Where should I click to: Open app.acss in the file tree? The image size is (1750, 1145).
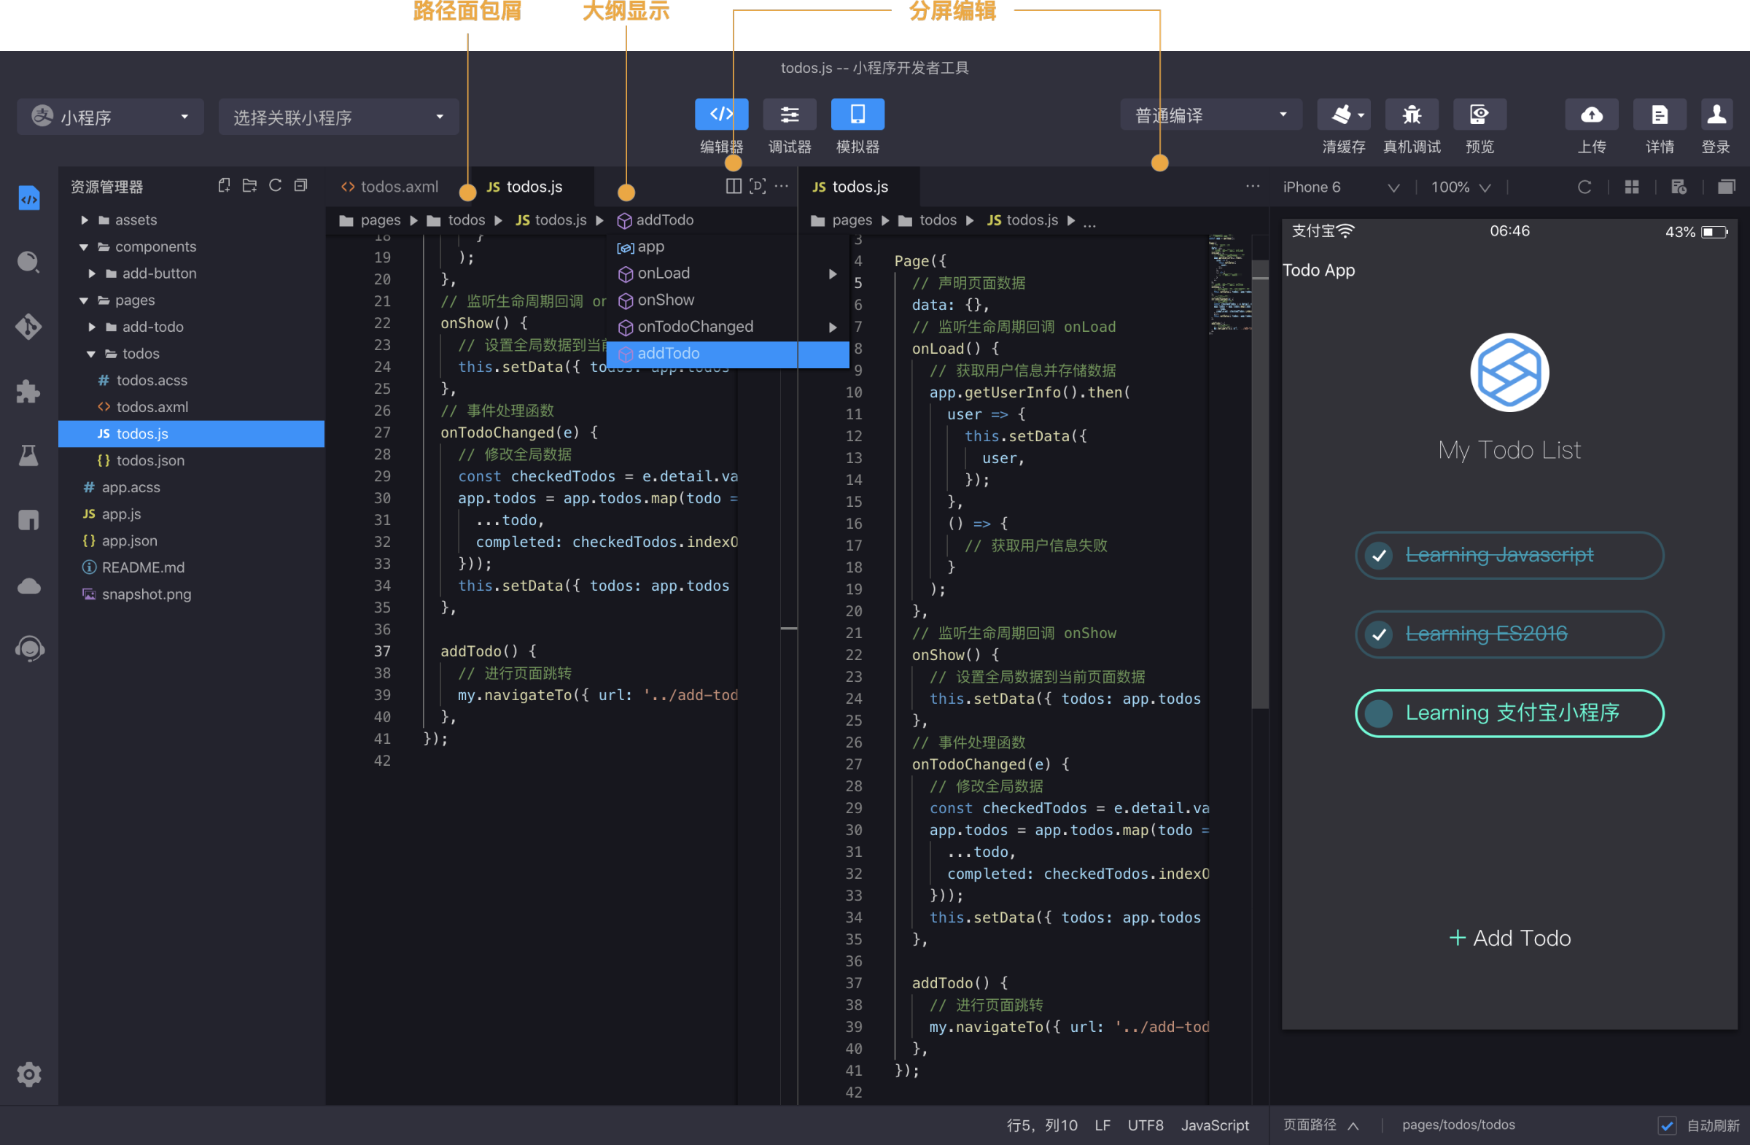point(191,487)
